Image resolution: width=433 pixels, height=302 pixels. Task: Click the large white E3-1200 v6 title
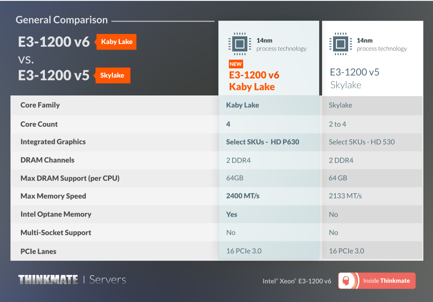(x=54, y=42)
